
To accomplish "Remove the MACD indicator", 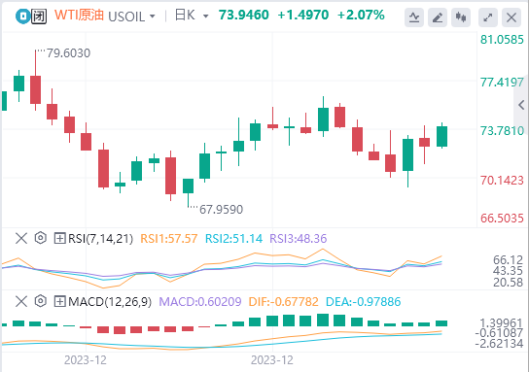I will 21,301.
